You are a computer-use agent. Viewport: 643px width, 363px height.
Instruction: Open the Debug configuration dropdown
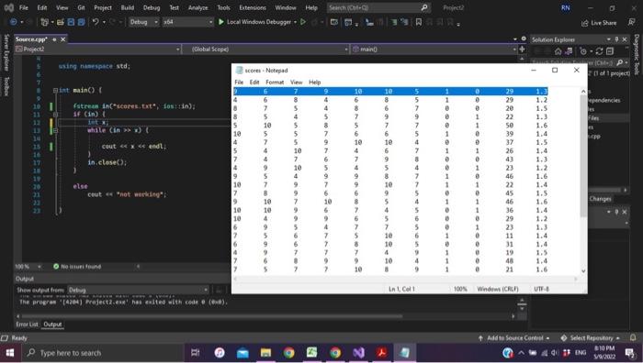point(143,22)
